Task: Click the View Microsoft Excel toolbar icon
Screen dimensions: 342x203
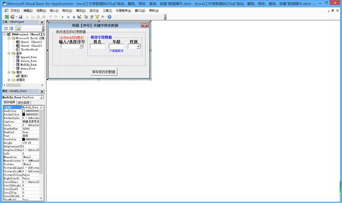Action: click(7, 17)
